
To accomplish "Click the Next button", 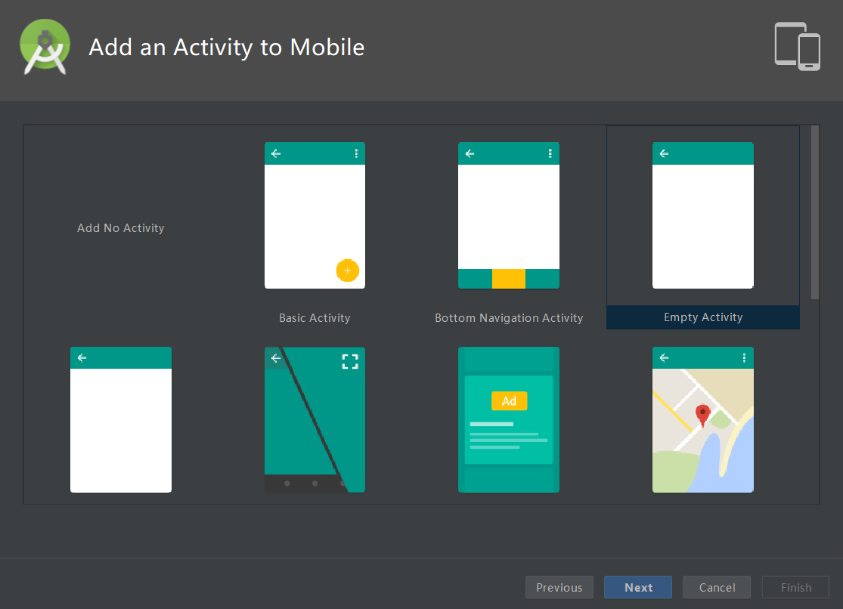I will tap(638, 588).
